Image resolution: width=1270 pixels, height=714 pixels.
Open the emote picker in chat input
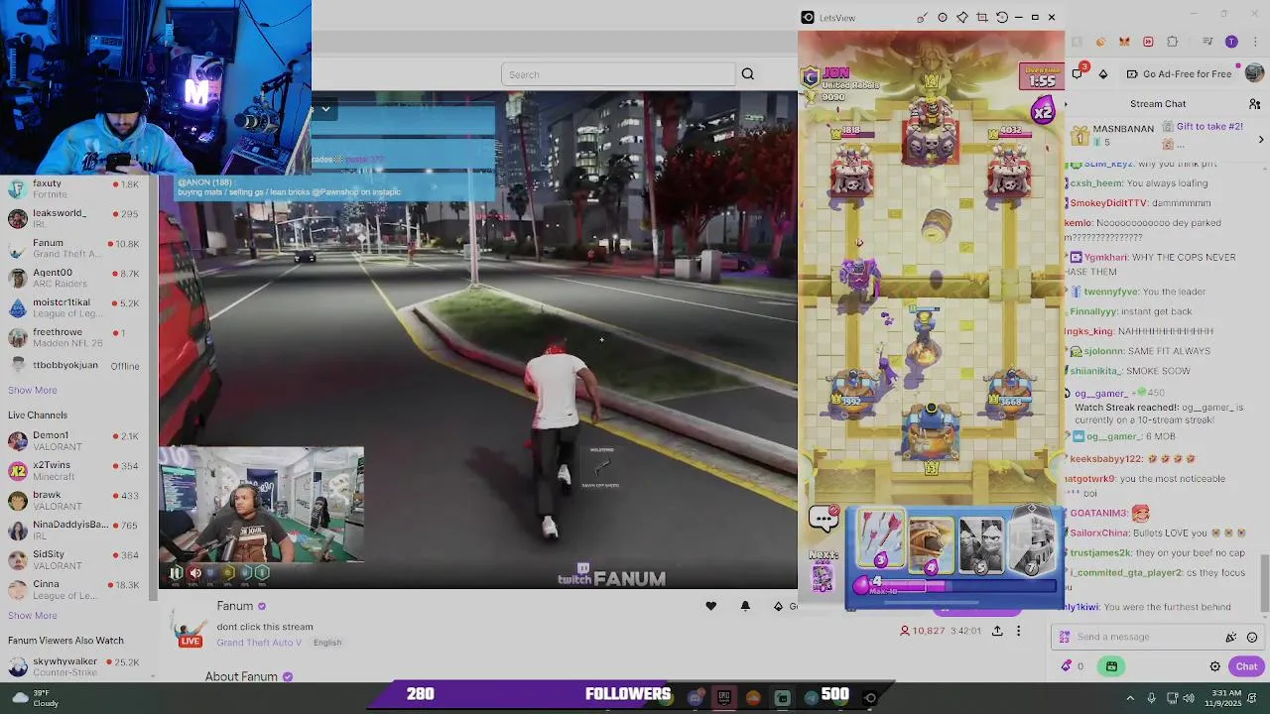point(1252,638)
